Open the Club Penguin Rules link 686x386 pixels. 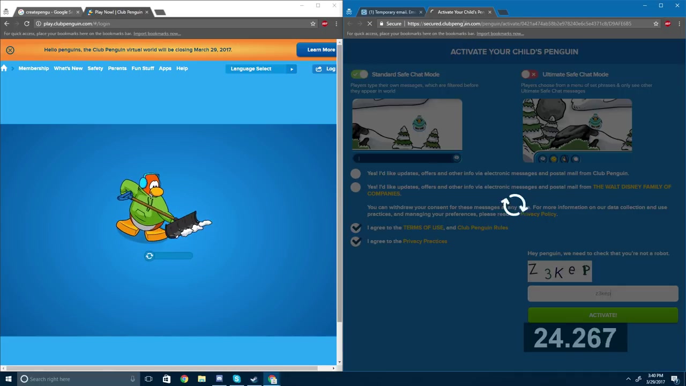[482, 228]
